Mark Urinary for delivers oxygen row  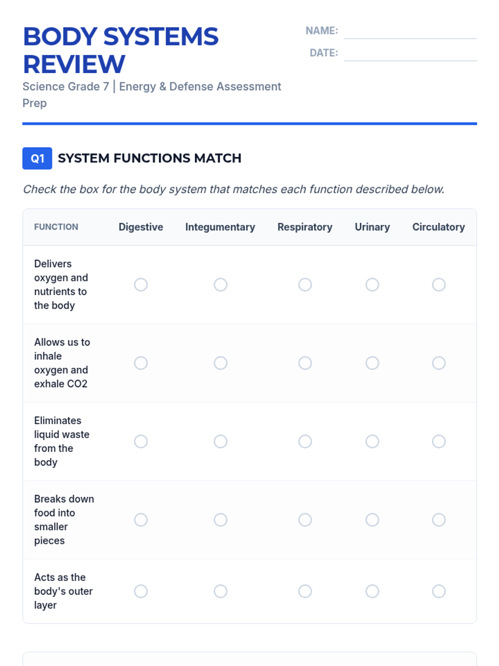tap(372, 285)
